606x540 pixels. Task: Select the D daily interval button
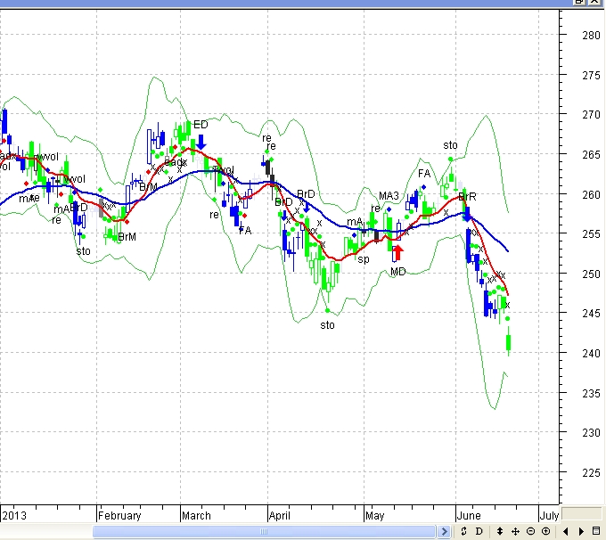(479, 531)
